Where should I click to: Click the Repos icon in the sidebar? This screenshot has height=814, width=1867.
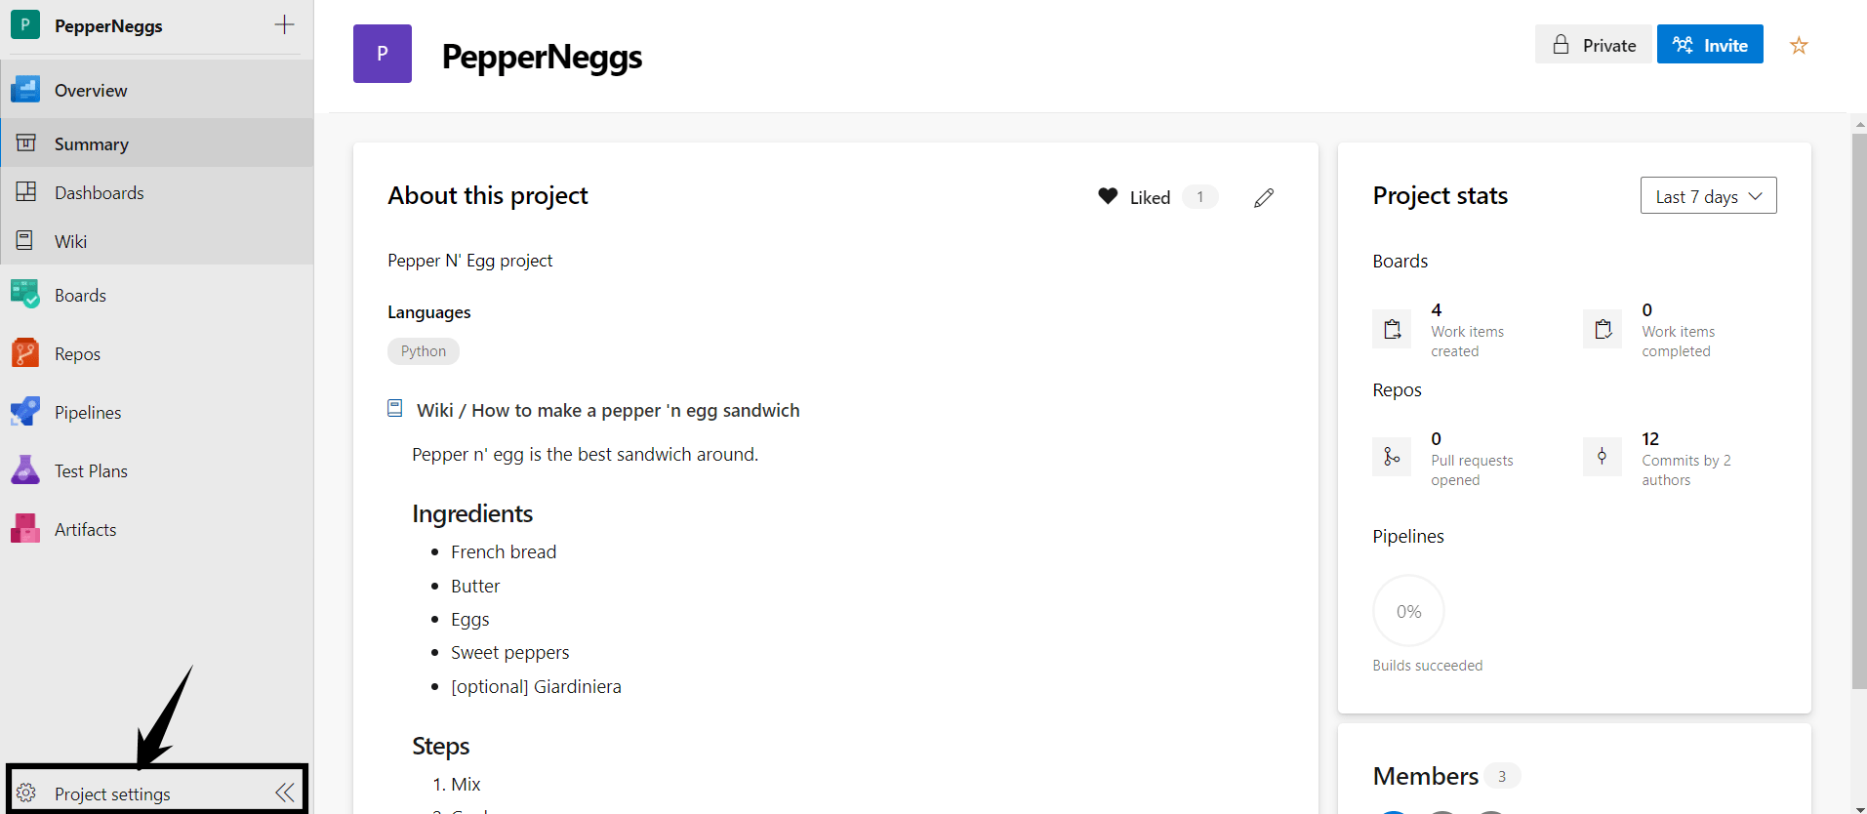pos(25,352)
